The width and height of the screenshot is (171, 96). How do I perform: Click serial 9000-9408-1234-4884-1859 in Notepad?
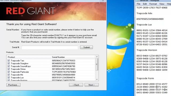click(152, 70)
